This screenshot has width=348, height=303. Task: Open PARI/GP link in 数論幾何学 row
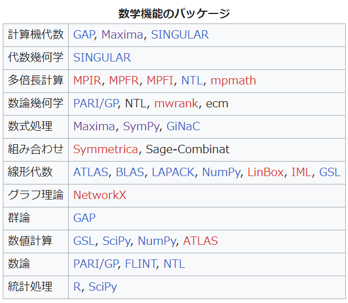pyautogui.click(x=96, y=103)
